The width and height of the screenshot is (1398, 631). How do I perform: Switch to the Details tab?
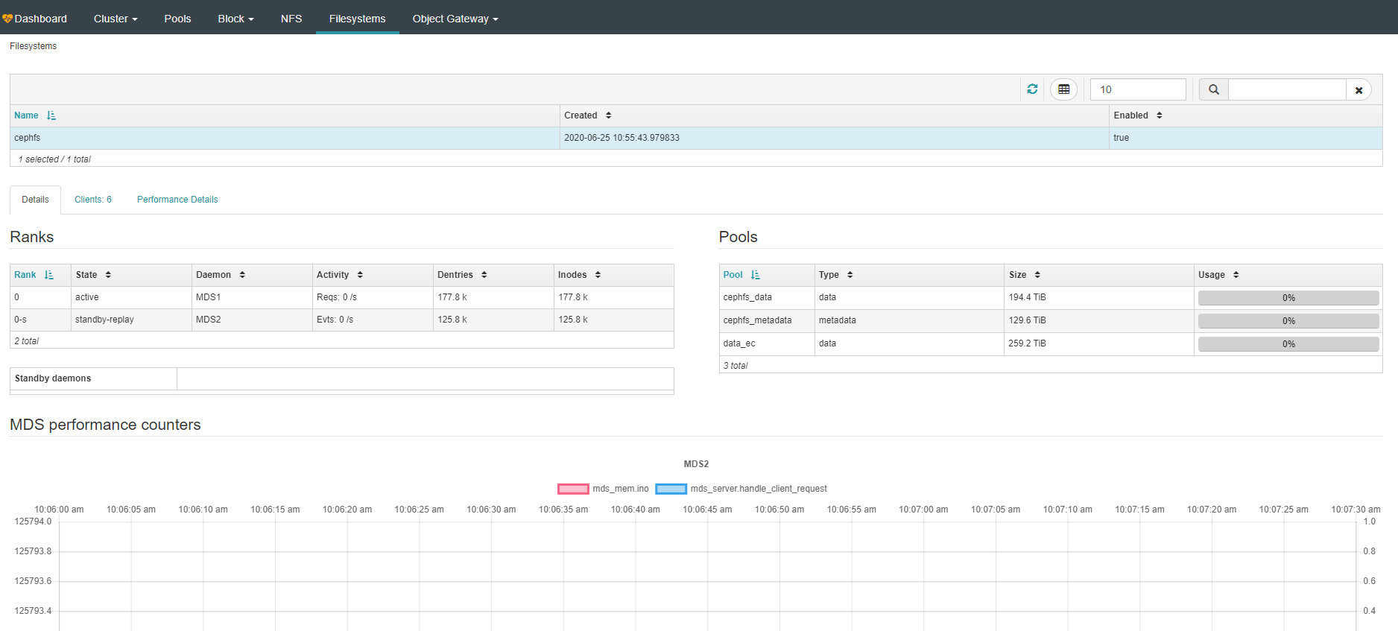[x=35, y=200]
